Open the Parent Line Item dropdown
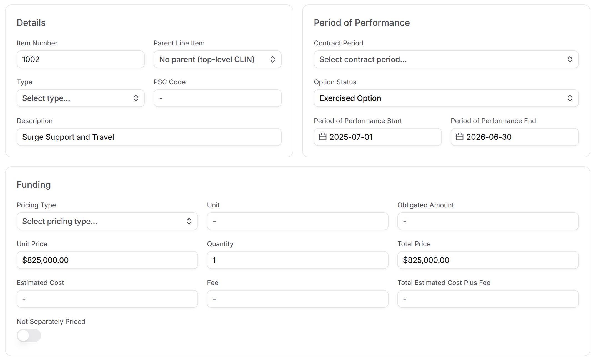 (x=217, y=59)
